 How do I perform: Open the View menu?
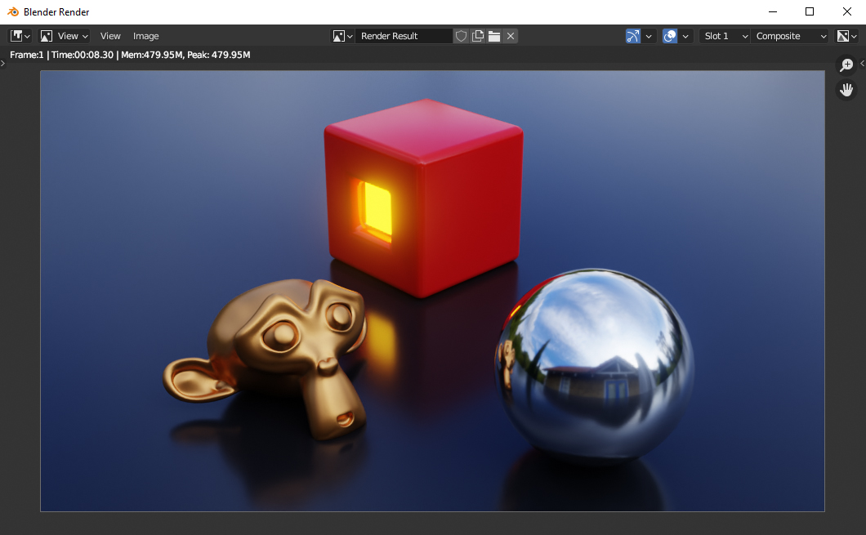tap(110, 35)
